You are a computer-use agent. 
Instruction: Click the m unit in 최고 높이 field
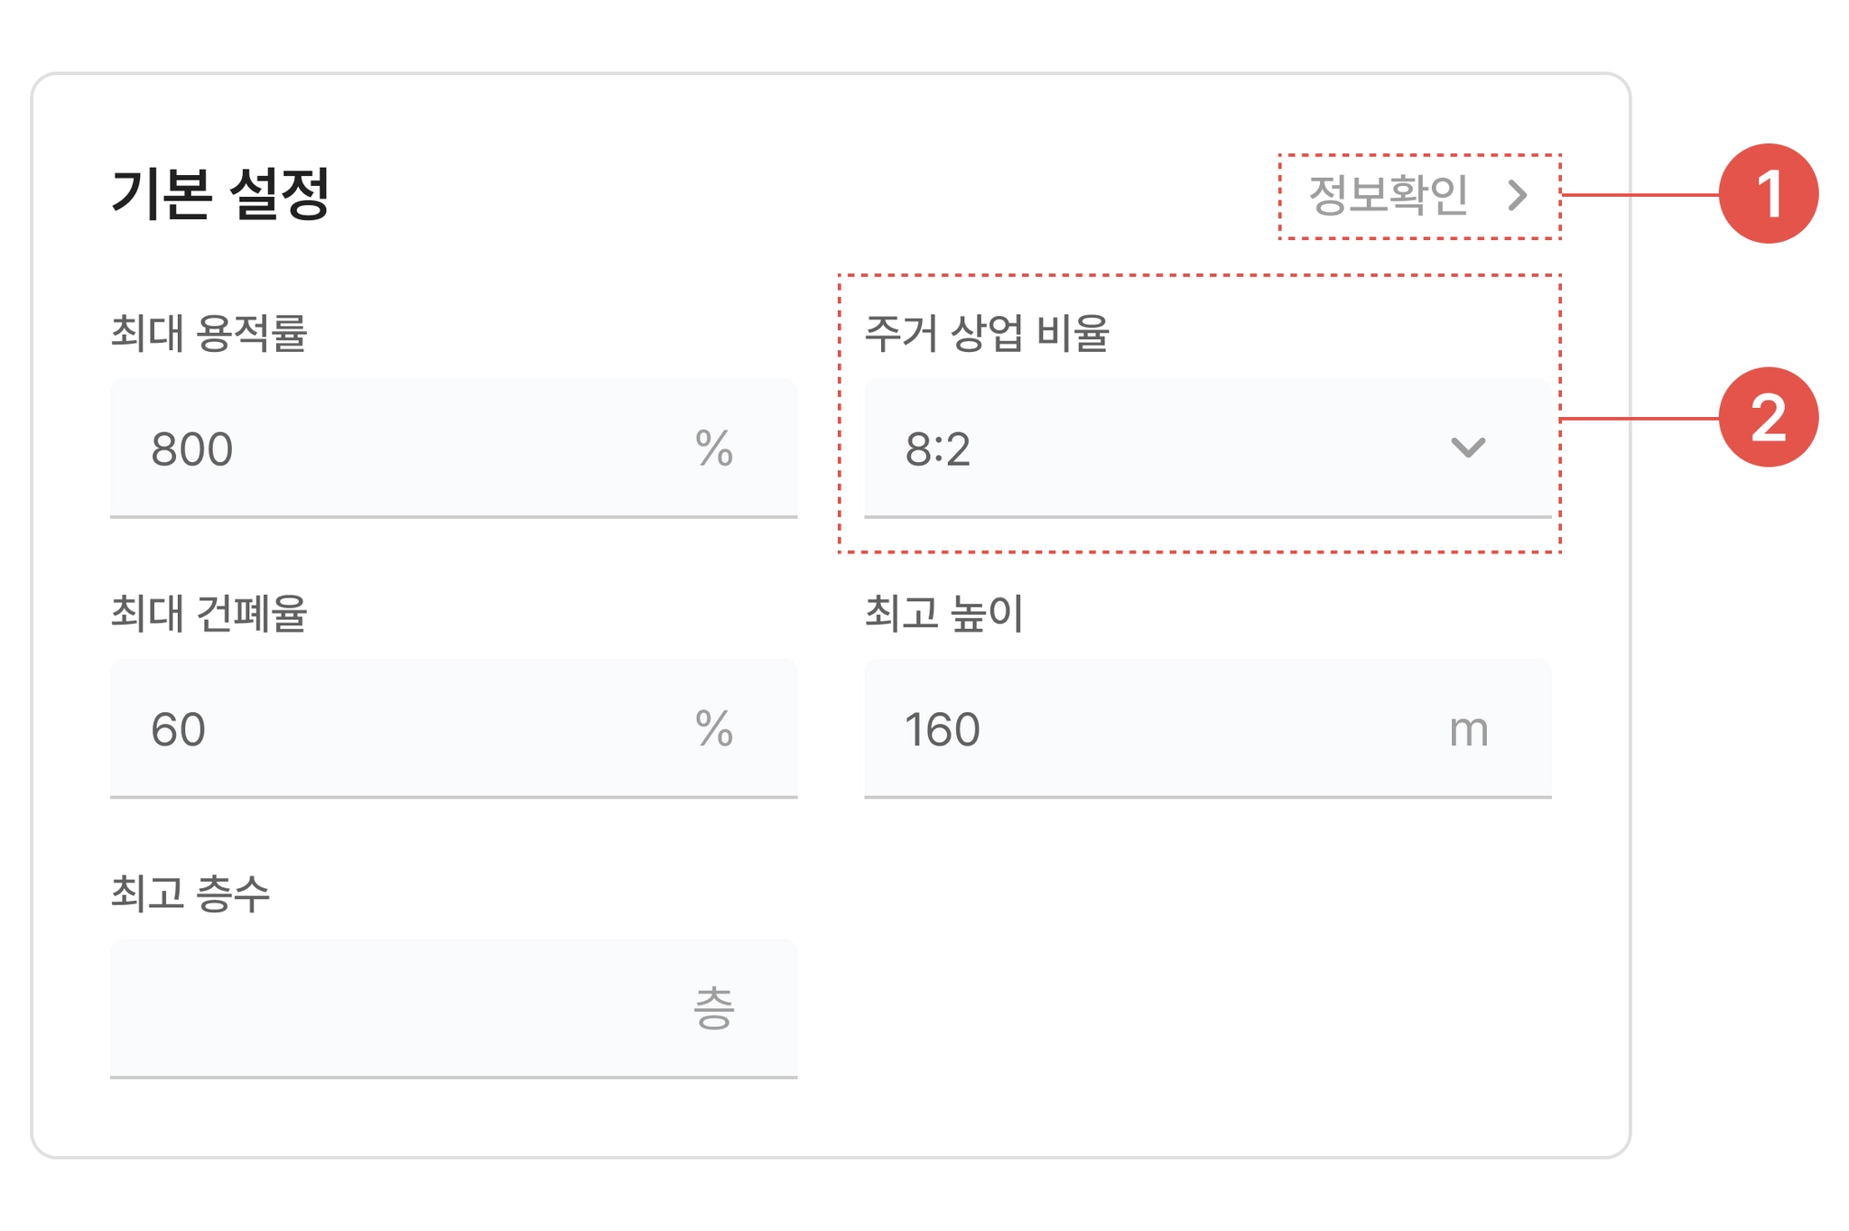tap(1468, 730)
